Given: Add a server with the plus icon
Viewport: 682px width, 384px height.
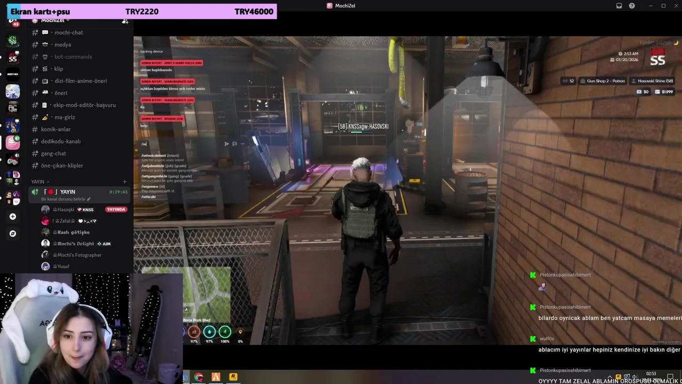Looking at the screenshot, I should [13, 217].
